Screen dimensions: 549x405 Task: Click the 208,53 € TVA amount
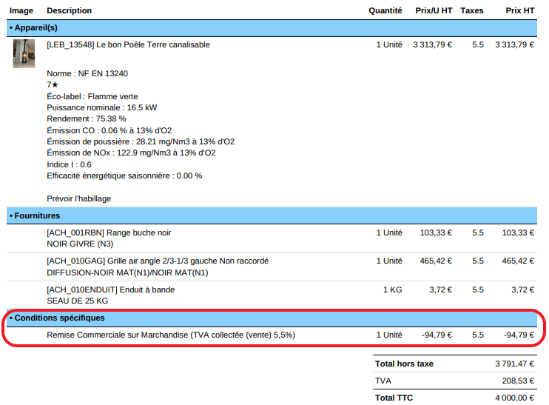518,381
